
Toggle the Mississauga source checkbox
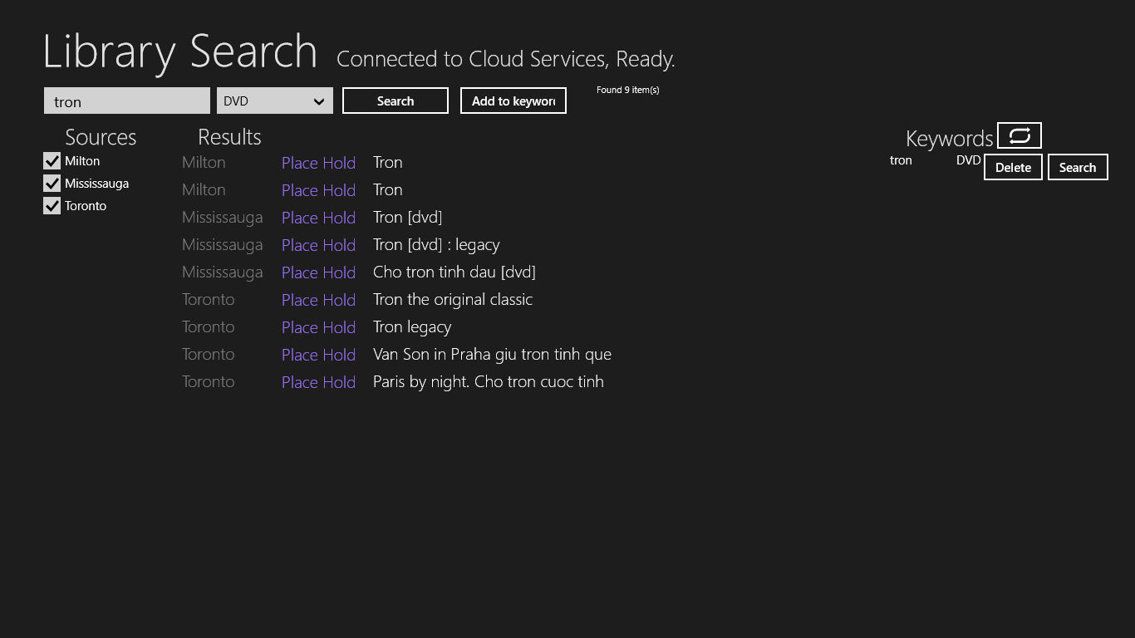(x=52, y=184)
